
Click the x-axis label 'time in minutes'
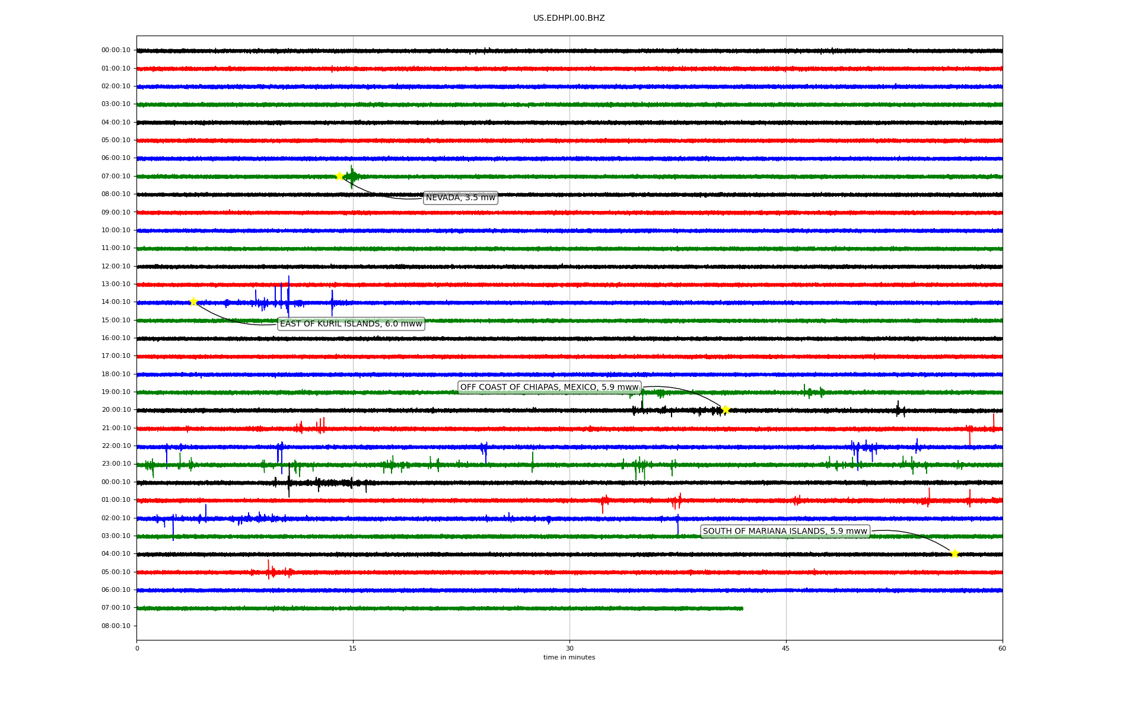(x=569, y=657)
